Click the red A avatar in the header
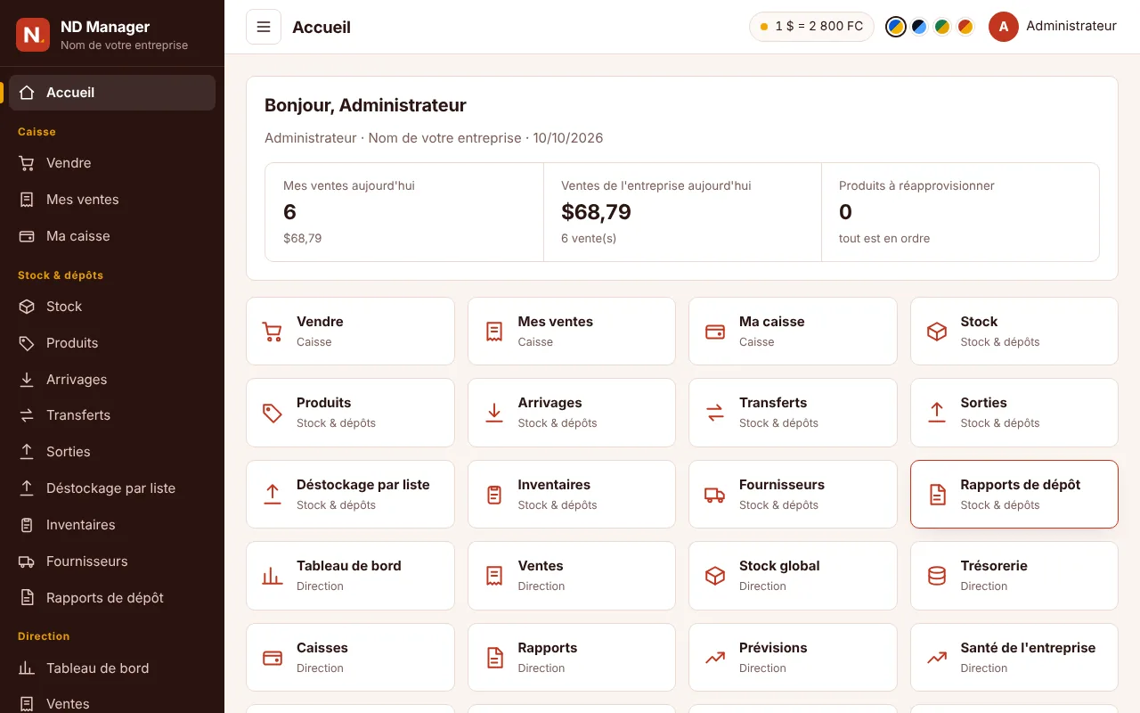 click(1004, 27)
